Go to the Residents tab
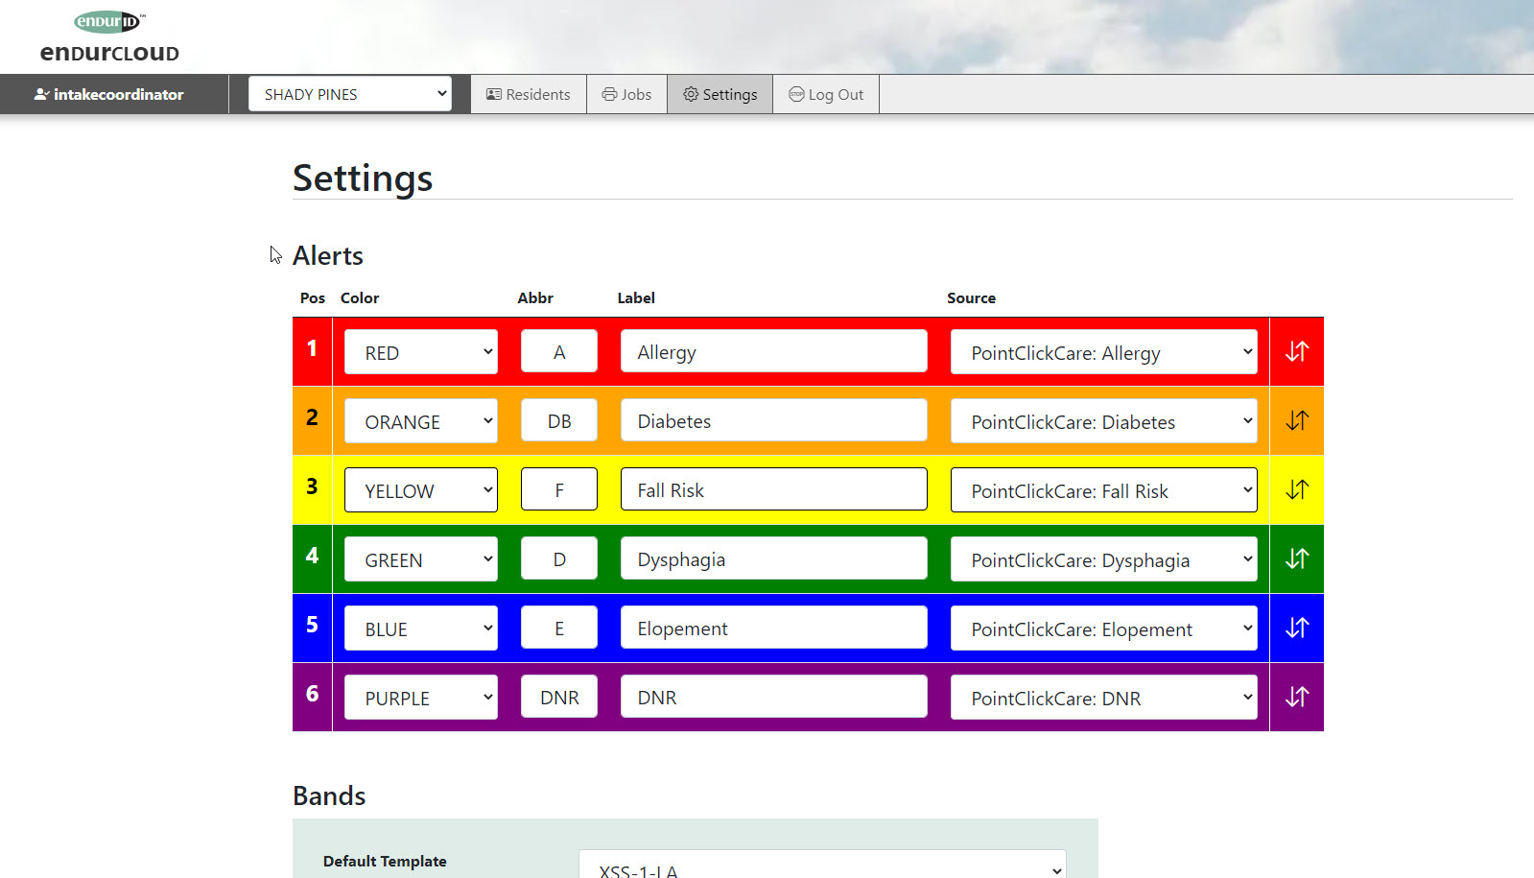Screen dimensions: 1534x878 point(529,94)
